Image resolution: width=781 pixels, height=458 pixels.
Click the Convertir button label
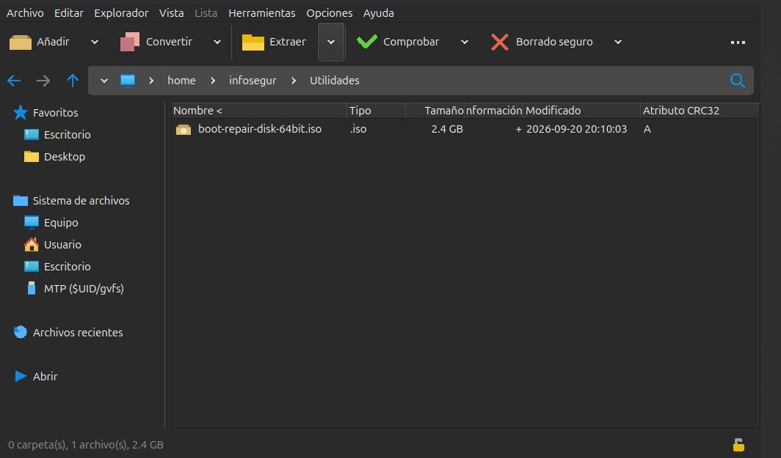(x=169, y=42)
